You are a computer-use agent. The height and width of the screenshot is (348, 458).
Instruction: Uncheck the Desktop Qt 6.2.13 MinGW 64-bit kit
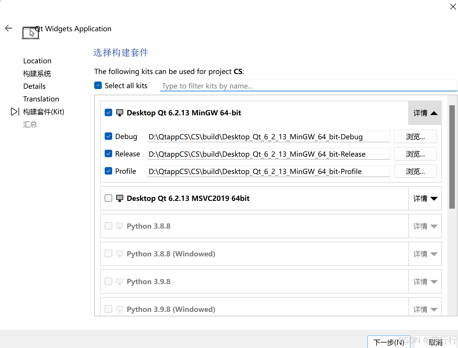[x=108, y=112]
